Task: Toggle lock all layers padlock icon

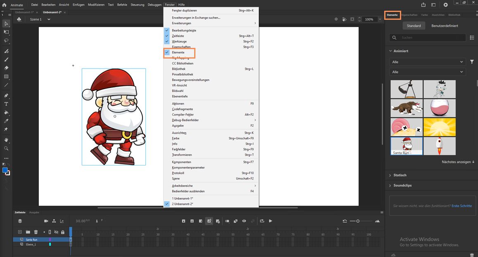Action: coord(63,232)
